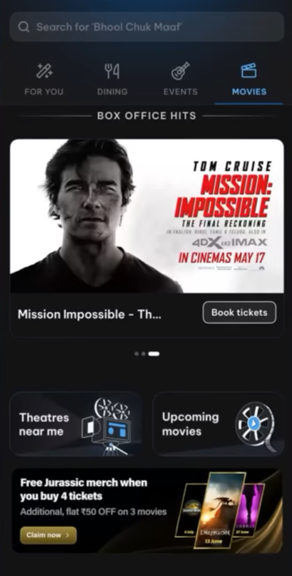Viewport: 292px width, 576px height.
Task: Tap the arrow inside Claim now button
Action: pyautogui.click(x=67, y=535)
